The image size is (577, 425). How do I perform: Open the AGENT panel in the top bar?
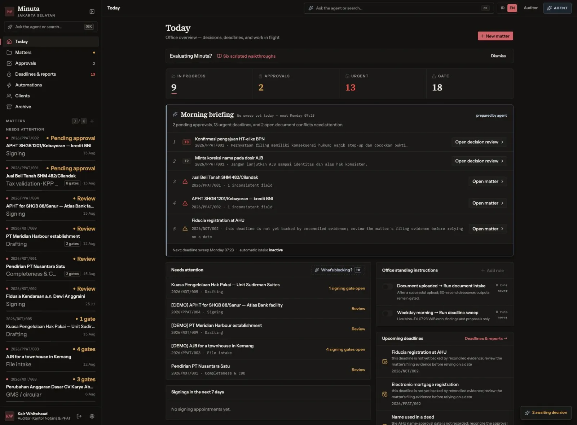557,8
